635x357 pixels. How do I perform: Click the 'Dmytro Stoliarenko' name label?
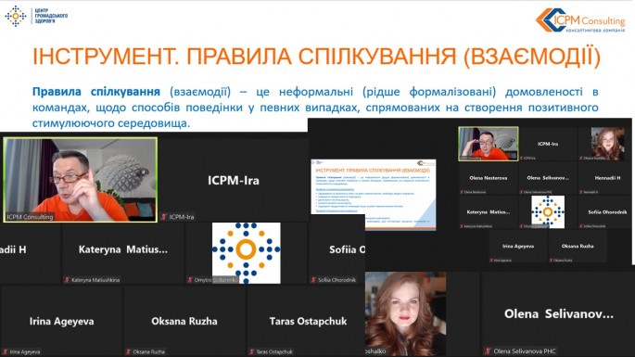pyautogui.click(x=216, y=280)
